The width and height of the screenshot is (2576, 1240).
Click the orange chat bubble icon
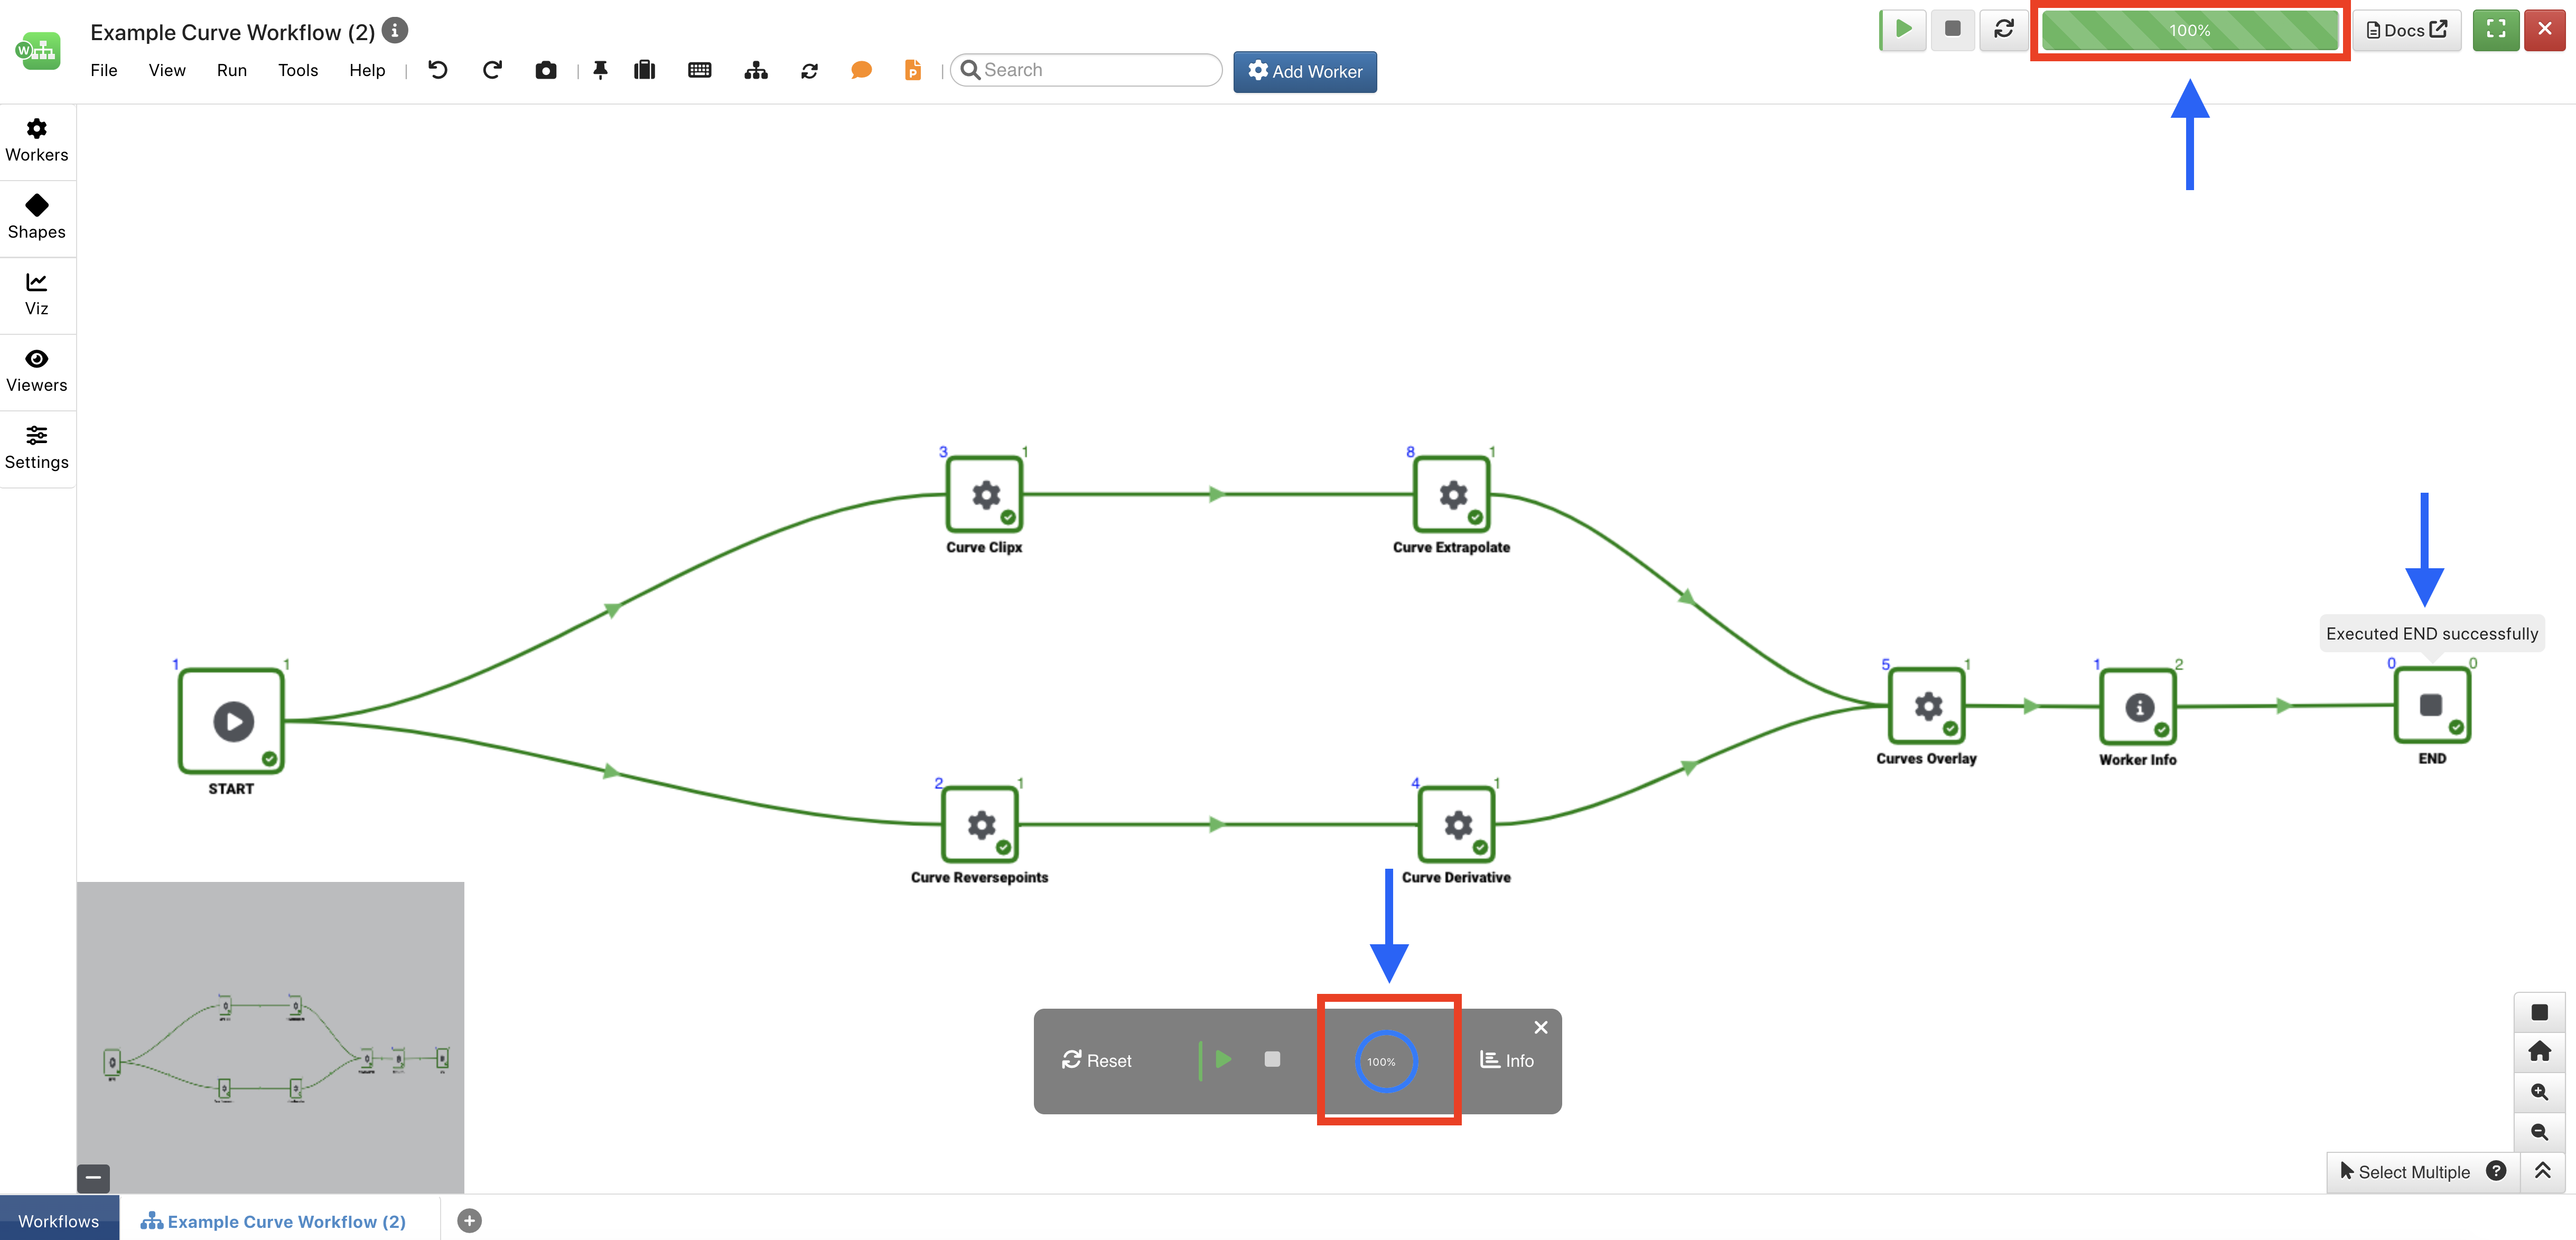tap(861, 70)
